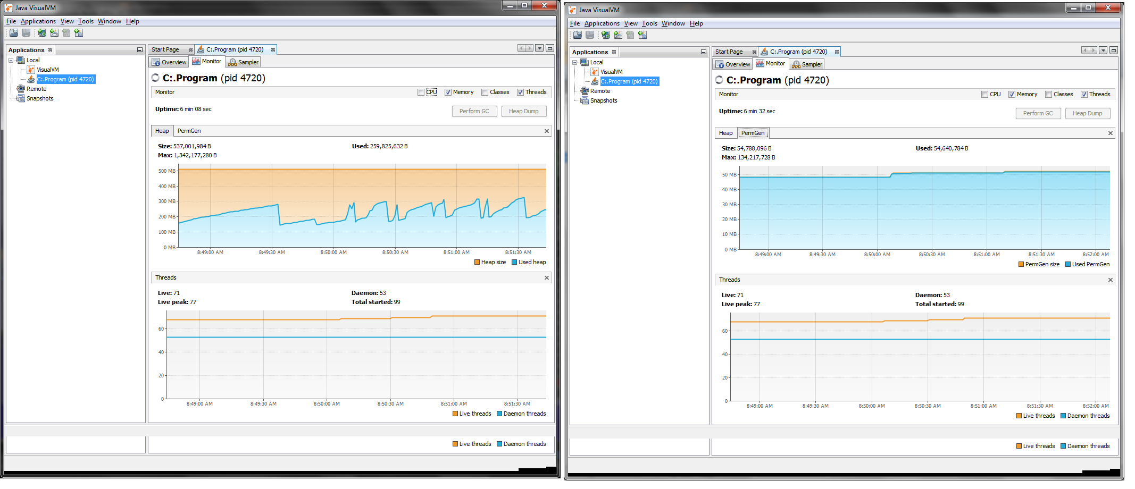
Task: Maximize editor area in right window
Action: tap(1114, 50)
